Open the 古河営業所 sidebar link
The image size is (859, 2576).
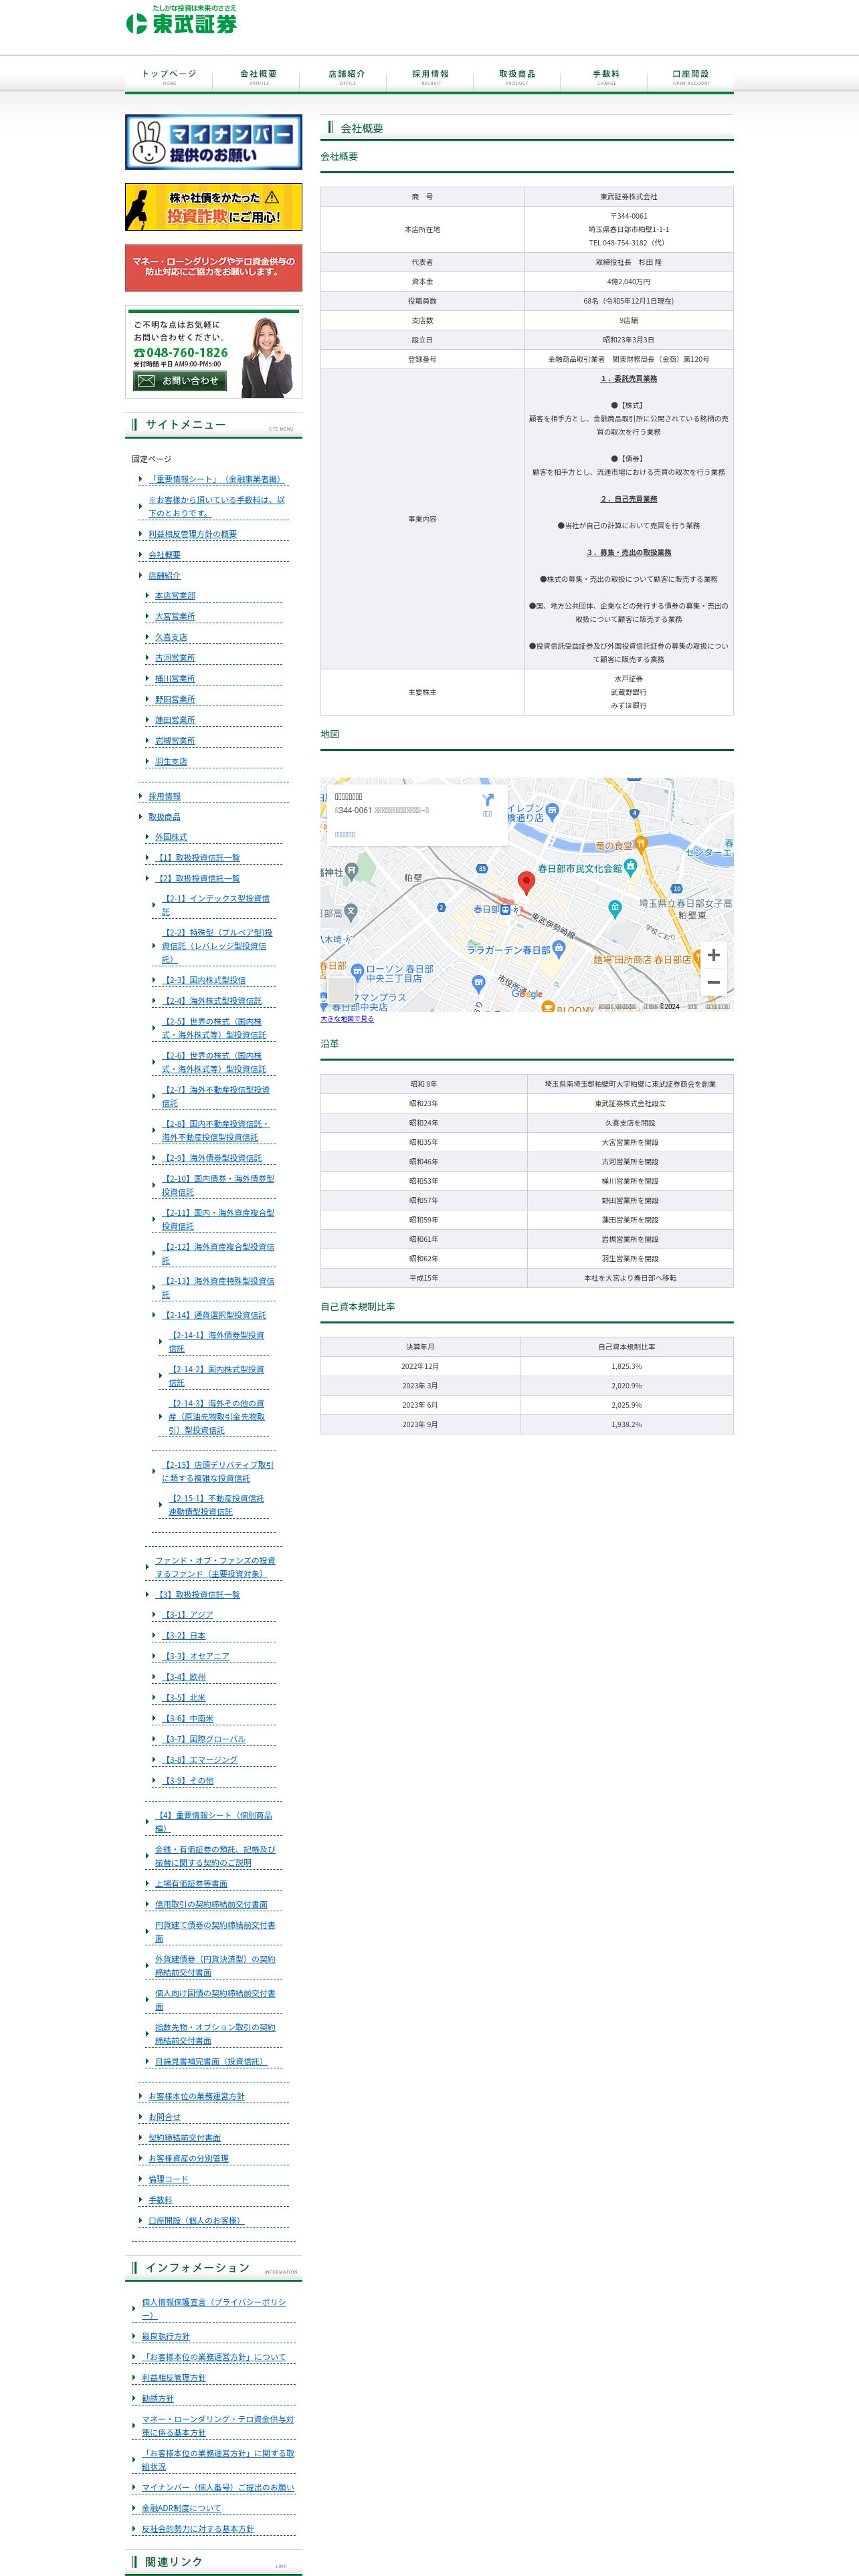pyautogui.click(x=175, y=658)
